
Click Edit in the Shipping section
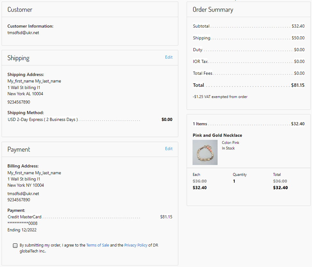[x=169, y=57]
